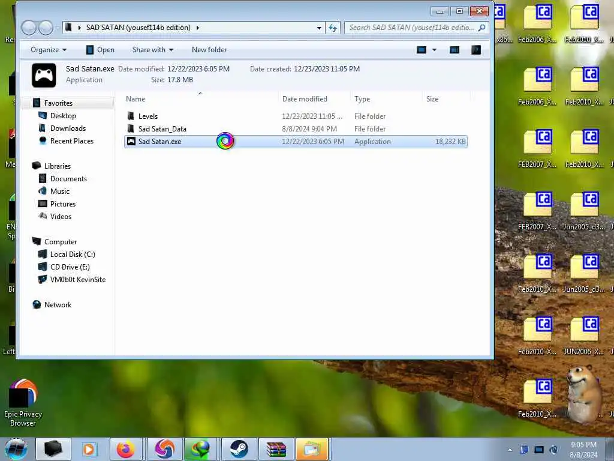
Task: Open the Organize dropdown menu
Action: [49, 50]
